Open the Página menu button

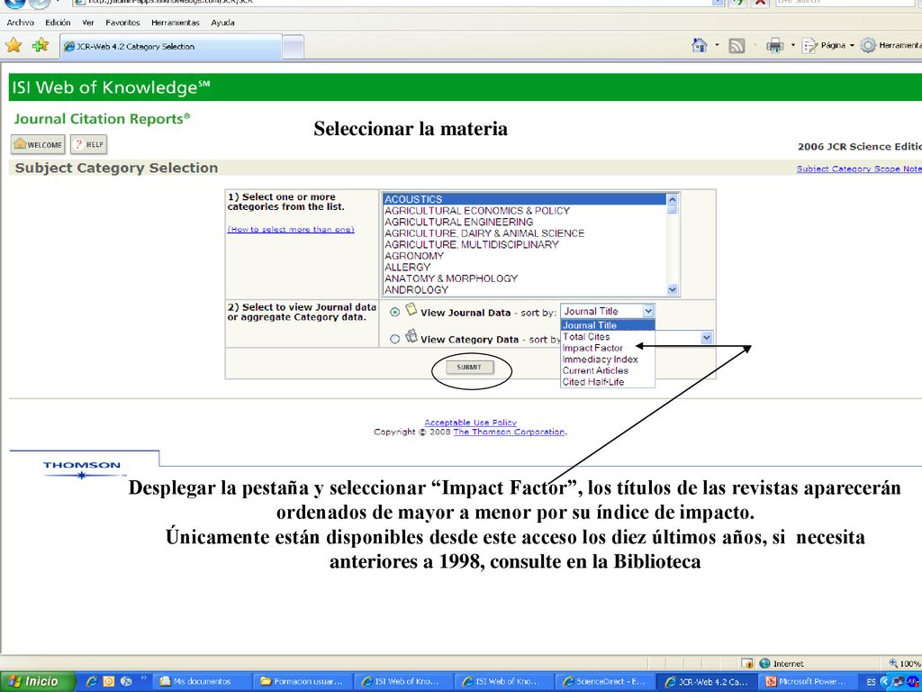[x=828, y=46]
